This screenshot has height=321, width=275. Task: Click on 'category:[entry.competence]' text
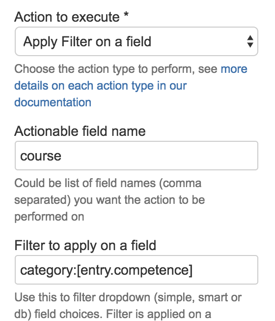tap(106, 270)
